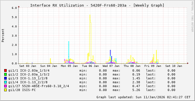
Task: Click the last value 0.00 for gi1/28
Action: click(x=171, y=90)
